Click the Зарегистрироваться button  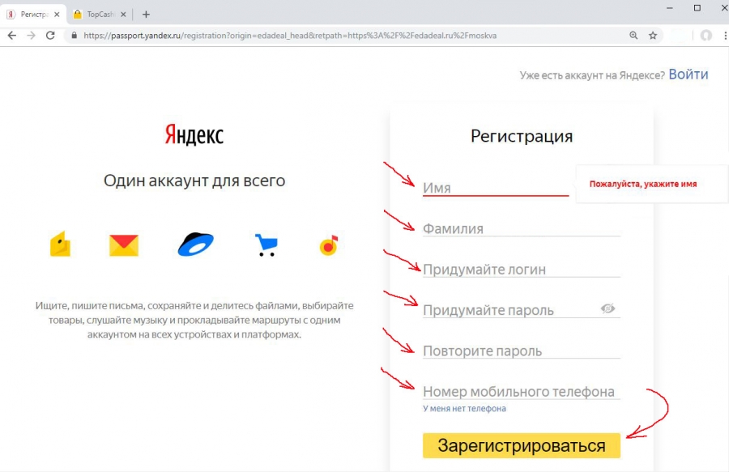(x=522, y=445)
